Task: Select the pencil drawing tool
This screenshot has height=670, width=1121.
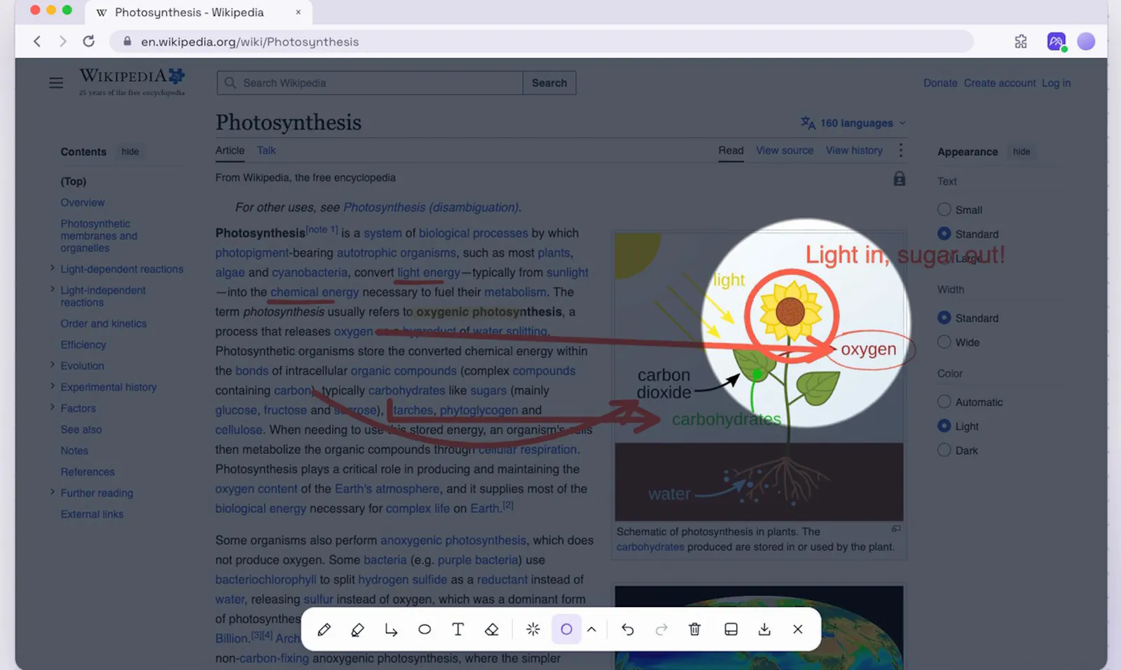Action: (x=324, y=629)
